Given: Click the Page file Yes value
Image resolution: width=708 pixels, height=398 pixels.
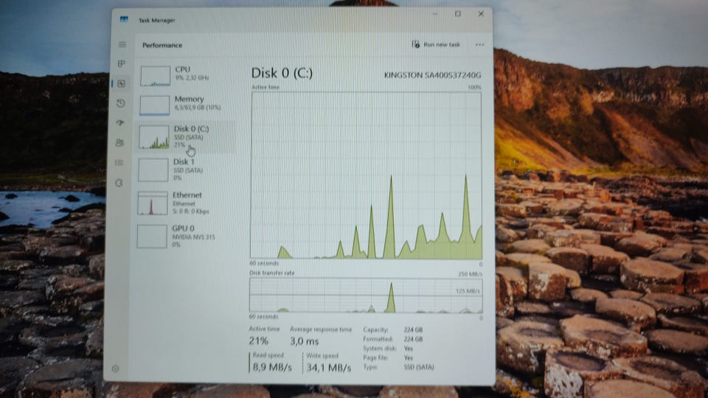Looking at the screenshot, I should tap(408, 357).
